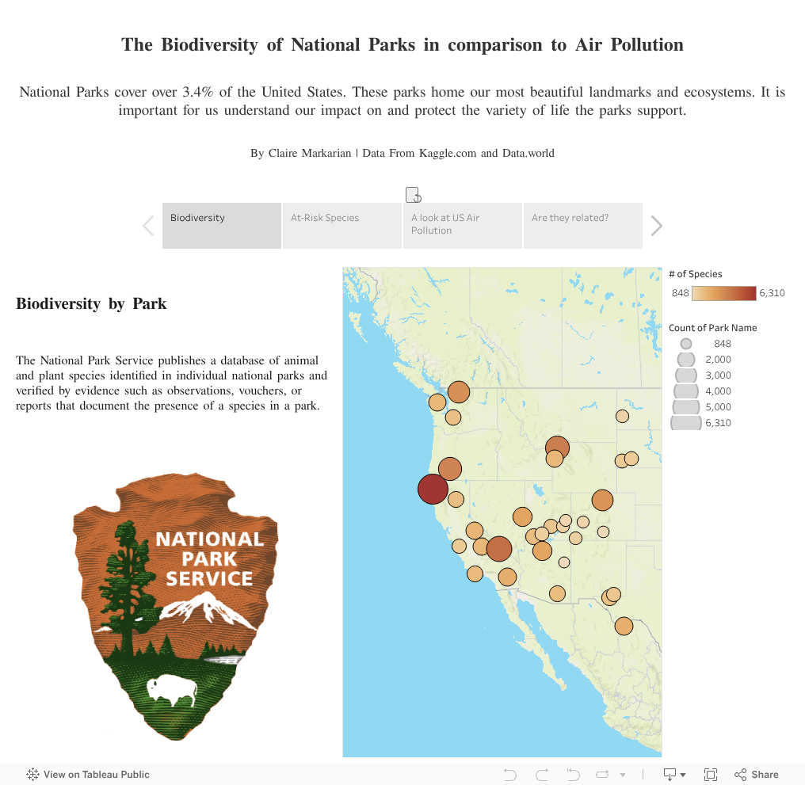
Task: Click the National Park Service arrowhead logo
Action: [x=175, y=607]
